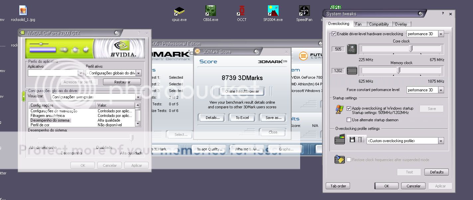This screenshot has width=473, height=200.
Task: Toggle Restore clock frequencies after suspended mode
Action: point(349,160)
